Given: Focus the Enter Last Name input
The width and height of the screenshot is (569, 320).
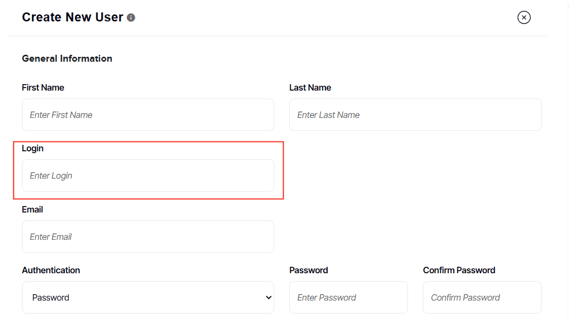Looking at the screenshot, I should 415,115.
